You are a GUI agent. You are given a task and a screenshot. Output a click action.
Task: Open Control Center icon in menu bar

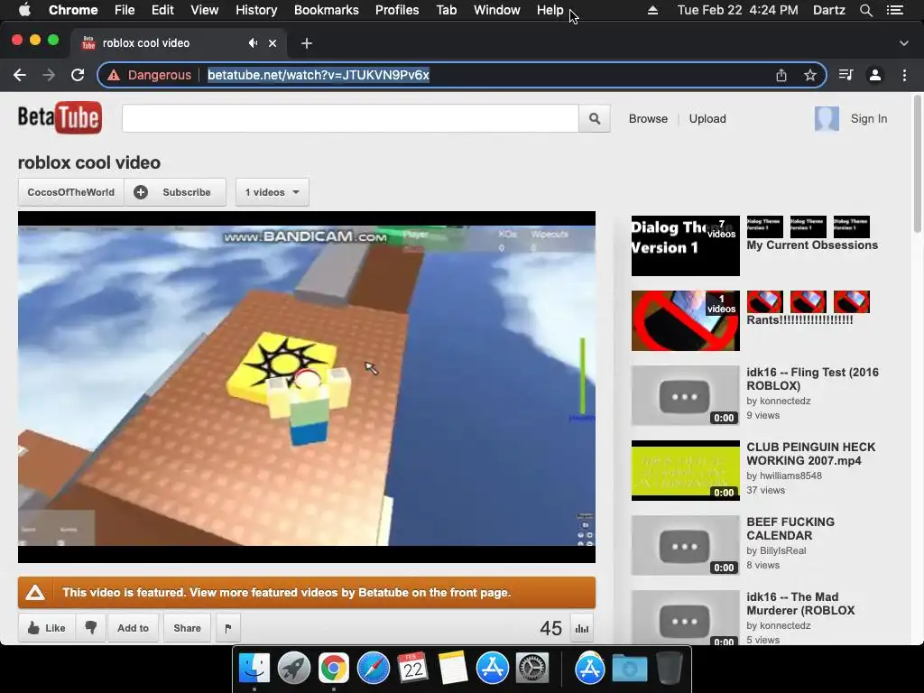(894, 10)
